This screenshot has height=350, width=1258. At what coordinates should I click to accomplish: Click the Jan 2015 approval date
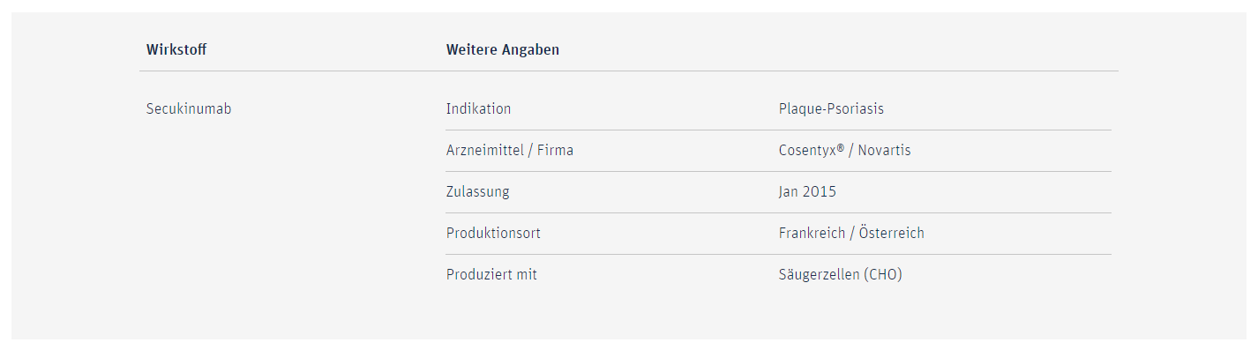tap(808, 192)
